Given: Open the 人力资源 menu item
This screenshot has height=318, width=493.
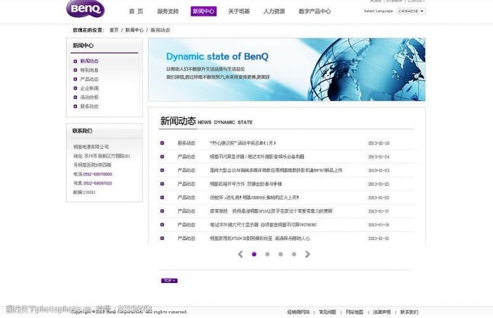Looking at the screenshot, I should pos(274,11).
